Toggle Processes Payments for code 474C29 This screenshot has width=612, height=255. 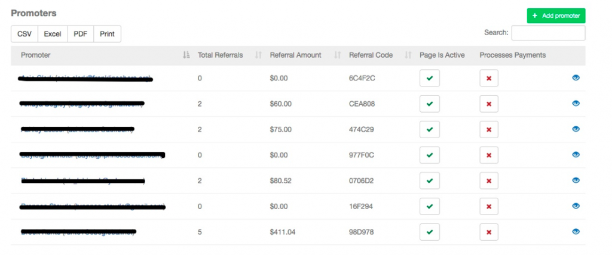tap(489, 130)
